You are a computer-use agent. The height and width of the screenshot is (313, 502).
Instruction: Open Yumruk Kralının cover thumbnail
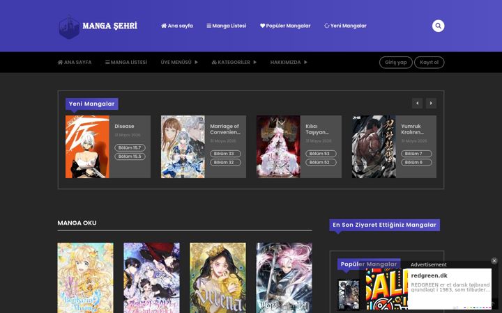(x=374, y=147)
